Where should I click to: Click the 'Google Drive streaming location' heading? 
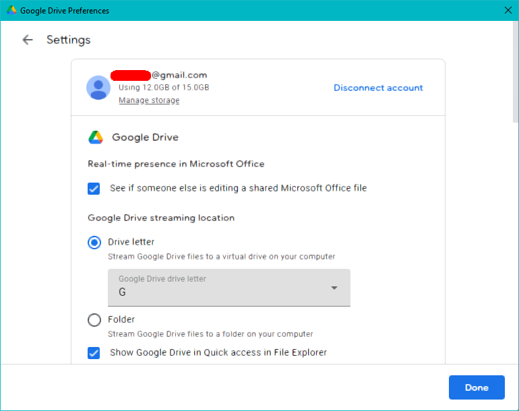161,218
